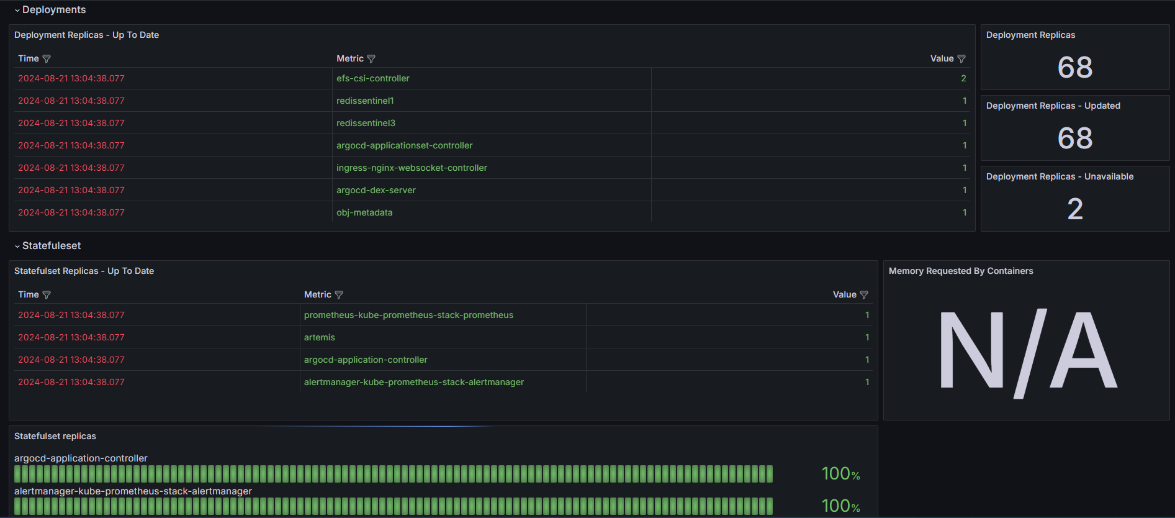
Task: Click Deployment Replicas - Updated panel title
Action: pos(1053,106)
